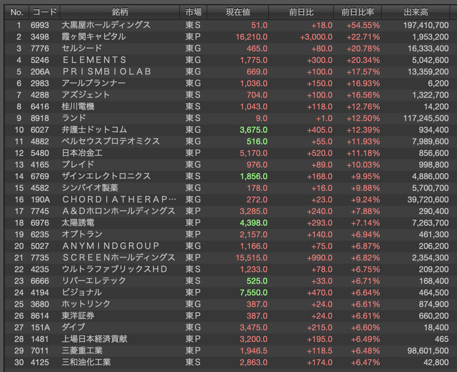Click the +6.47% change rate
Image resolution: width=457 pixels, height=372 pixels.
(365, 362)
